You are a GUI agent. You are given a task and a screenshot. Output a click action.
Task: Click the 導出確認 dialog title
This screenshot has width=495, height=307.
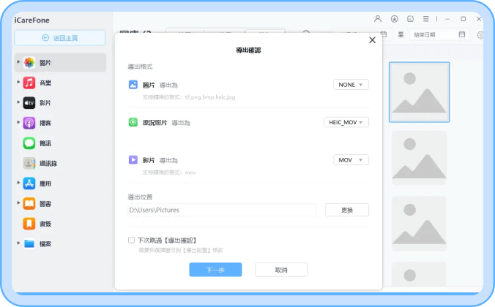tap(248, 50)
